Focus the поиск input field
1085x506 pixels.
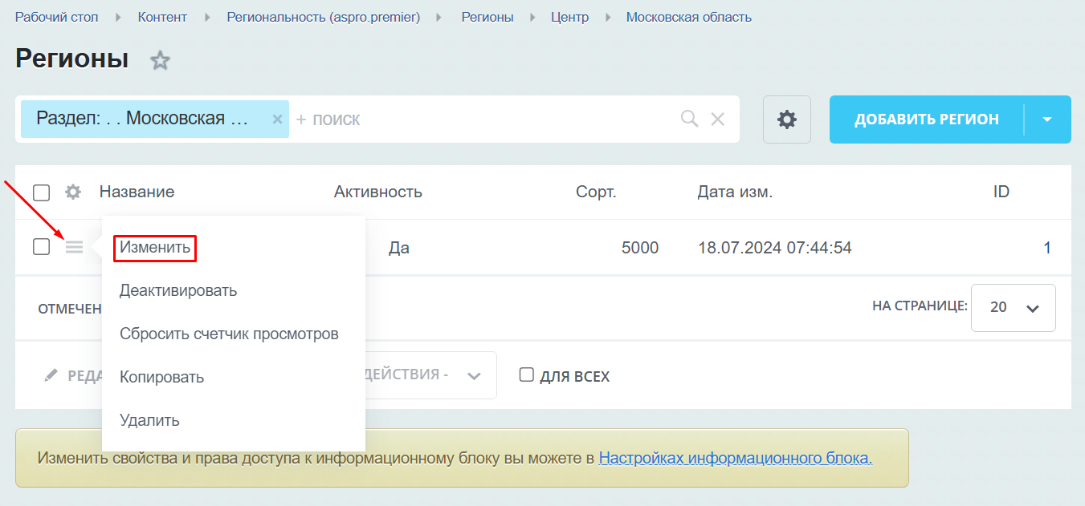click(x=482, y=119)
